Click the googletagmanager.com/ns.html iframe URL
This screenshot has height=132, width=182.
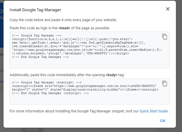(x=104, y=86)
